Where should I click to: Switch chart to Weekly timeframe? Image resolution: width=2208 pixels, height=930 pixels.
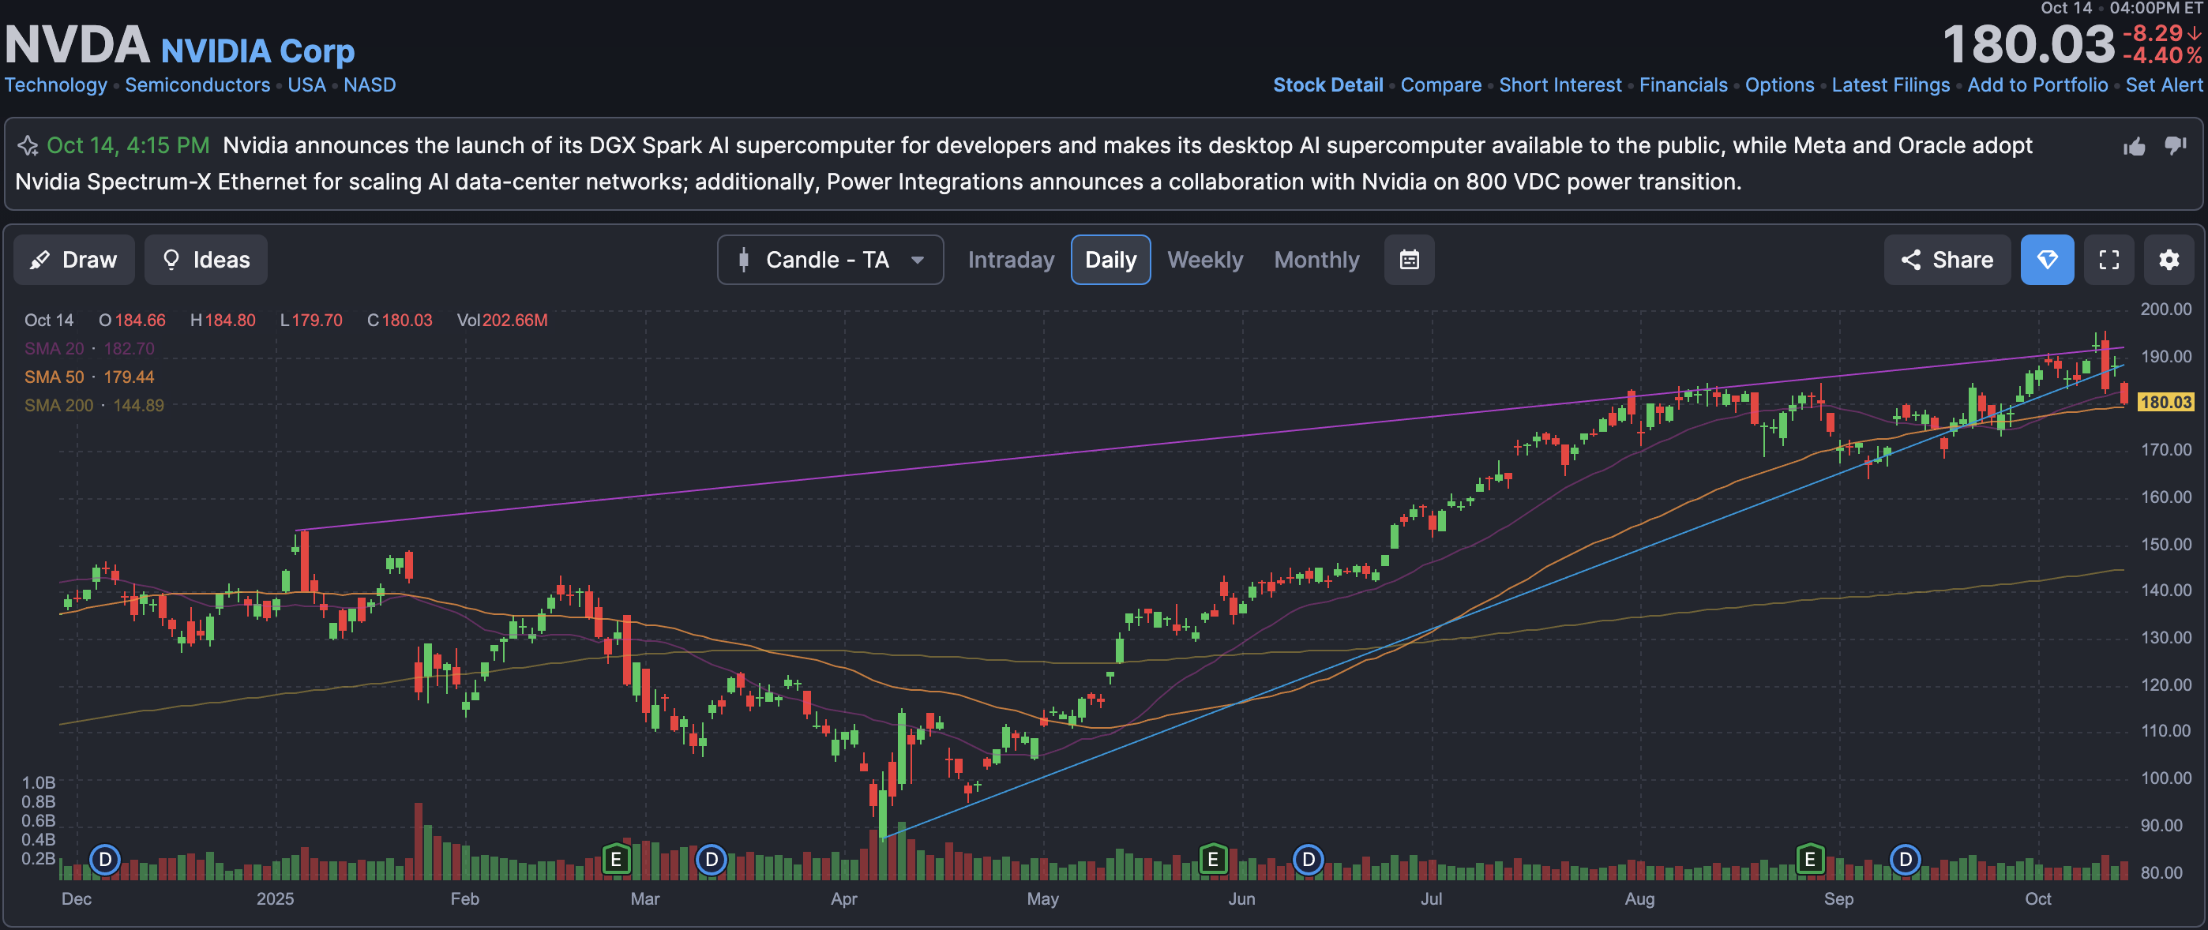(1204, 260)
